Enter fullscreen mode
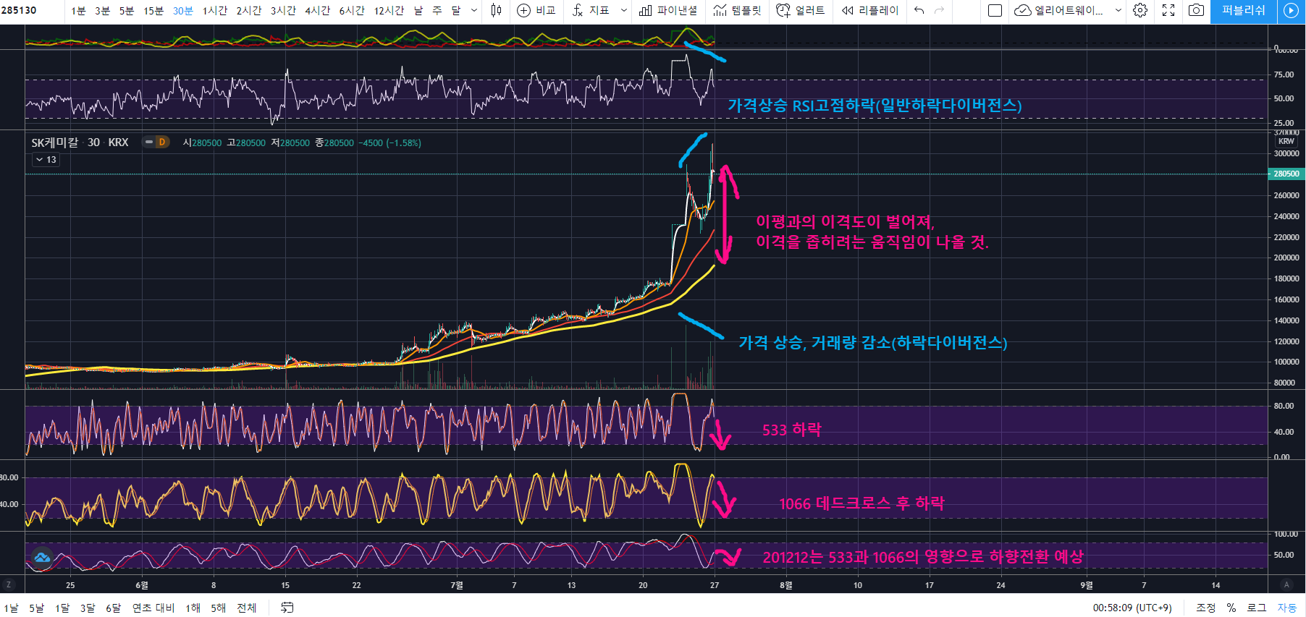 tap(1168, 10)
